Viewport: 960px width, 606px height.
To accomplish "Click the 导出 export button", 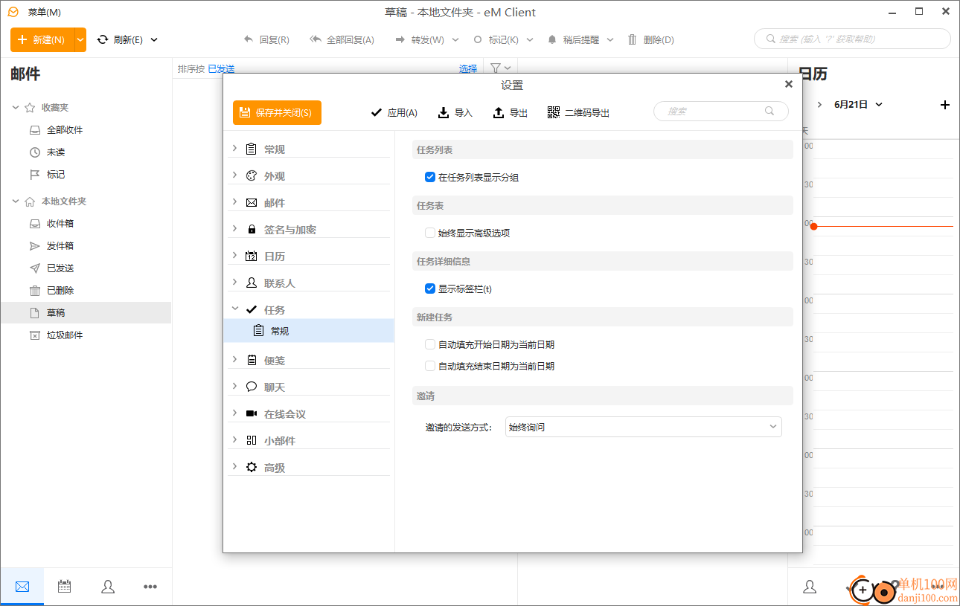I will (x=511, y=113).
